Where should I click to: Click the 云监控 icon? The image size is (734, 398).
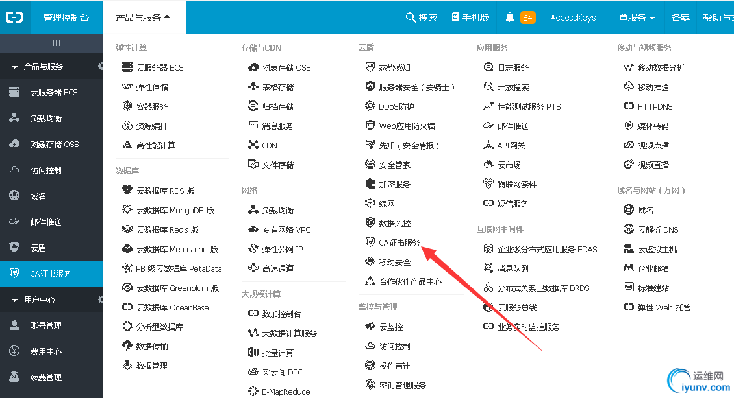coord(370,327)
